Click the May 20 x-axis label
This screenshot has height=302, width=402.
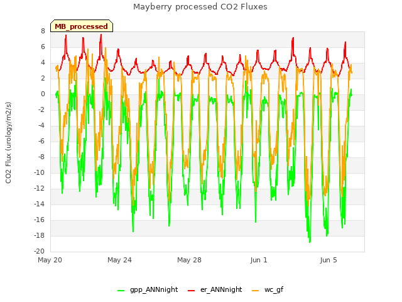click(x=50, y=260)
